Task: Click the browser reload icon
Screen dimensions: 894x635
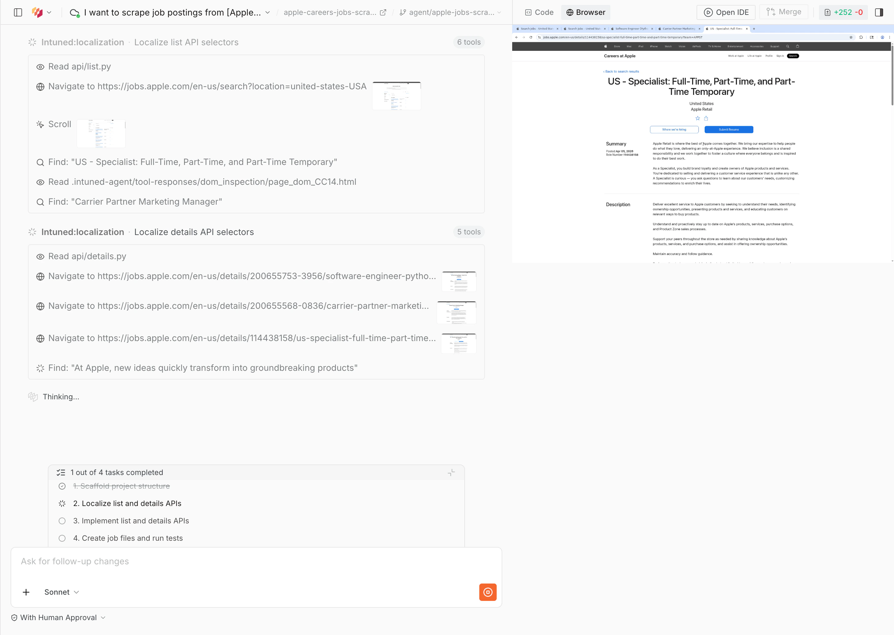Action: (531, 38)
